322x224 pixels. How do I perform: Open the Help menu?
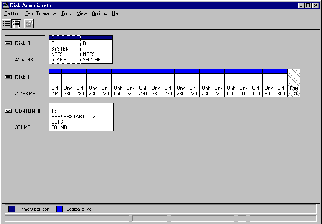coord(116,13)
